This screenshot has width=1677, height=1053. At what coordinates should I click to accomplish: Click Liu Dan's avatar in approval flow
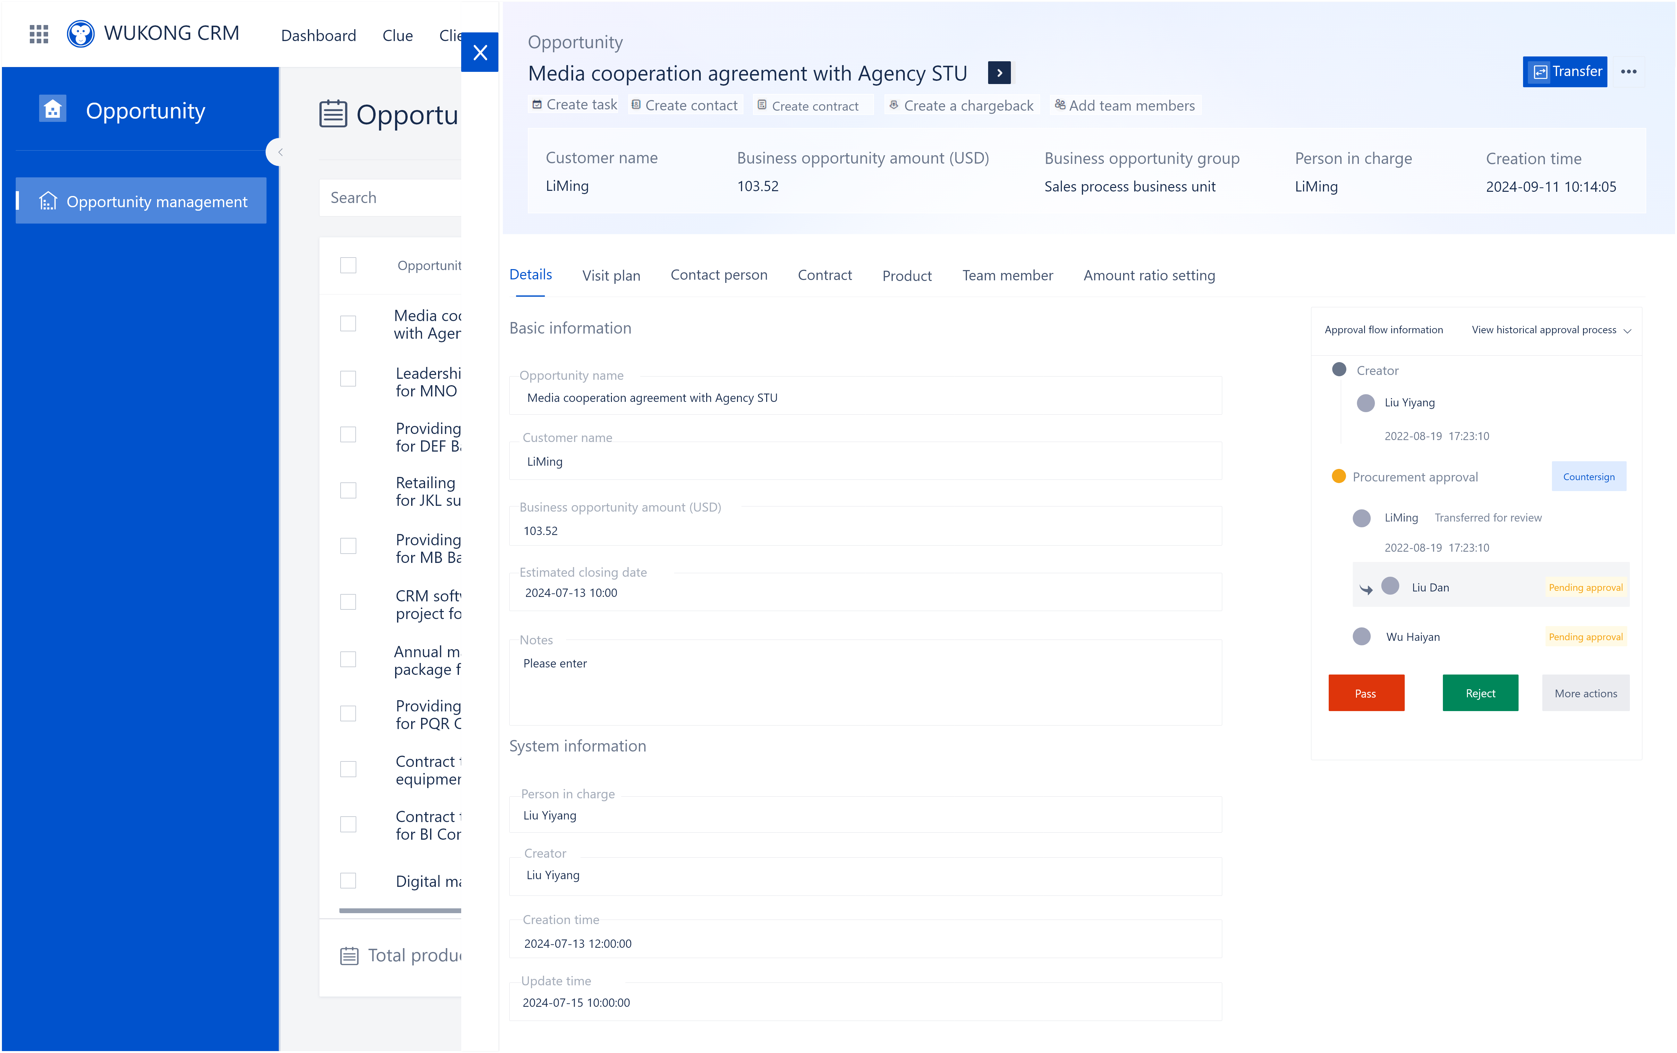click(1390, 586)
